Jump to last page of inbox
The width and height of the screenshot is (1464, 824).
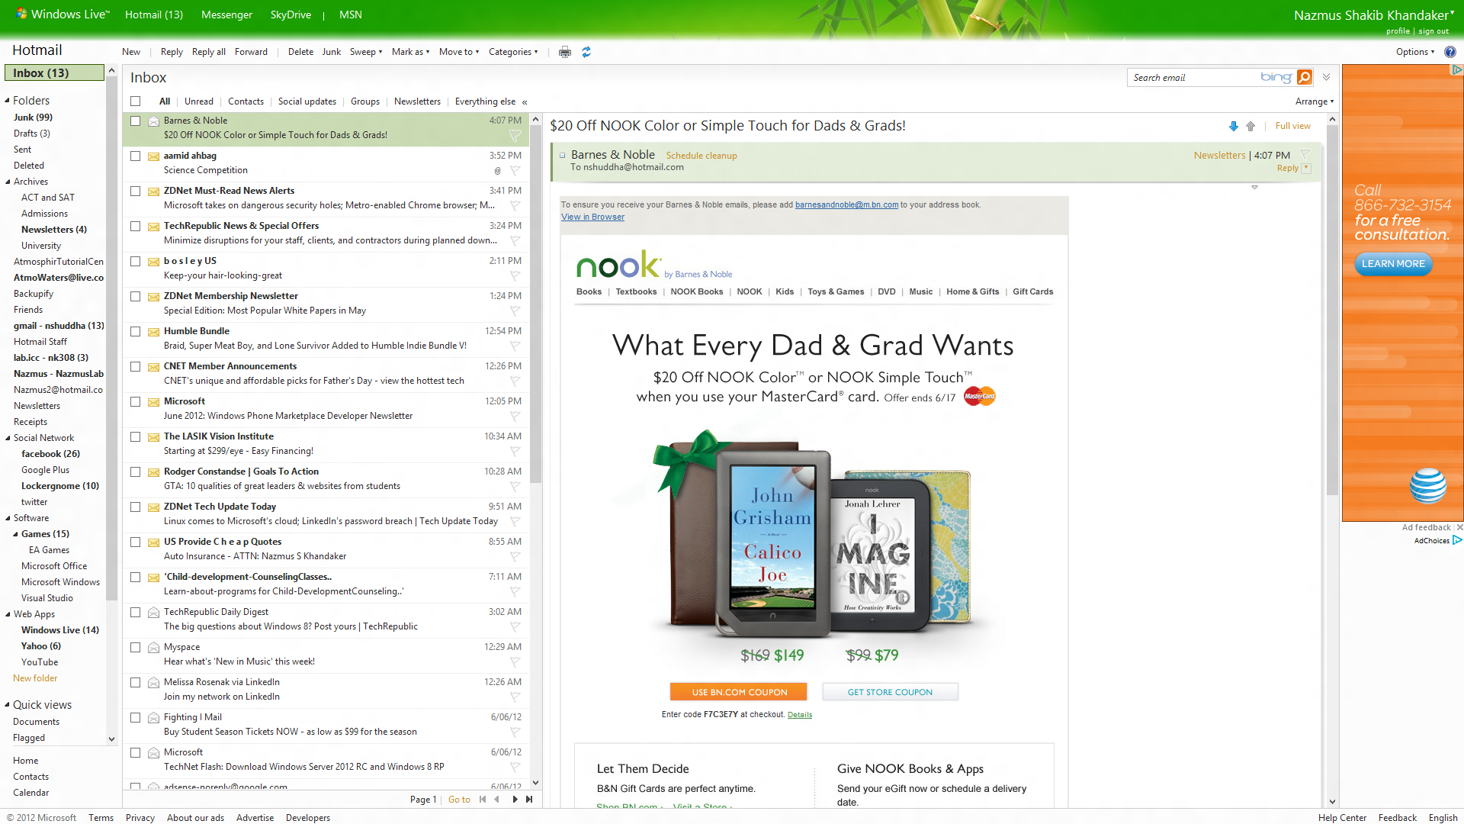tap(529, 799)
